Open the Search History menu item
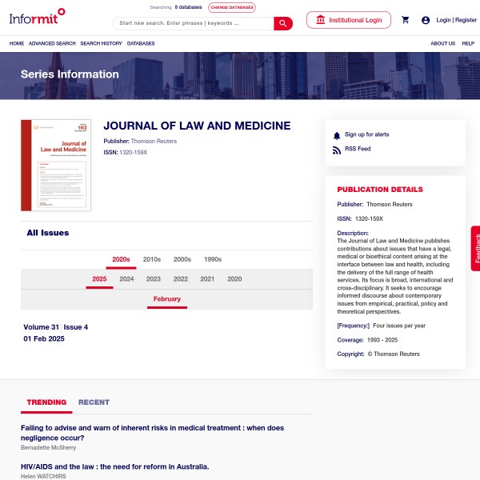 point(101,43)
